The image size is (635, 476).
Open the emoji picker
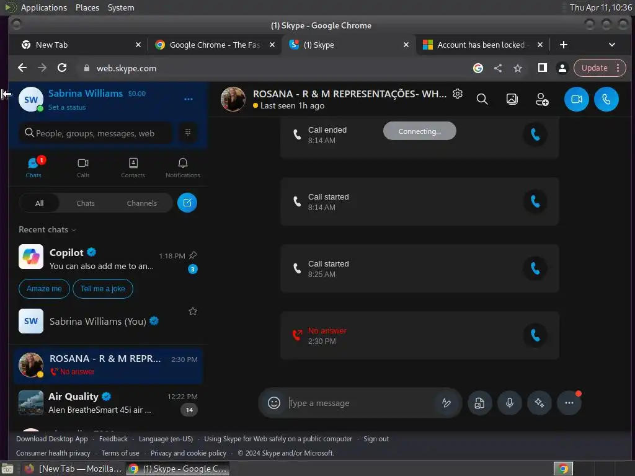(274, 403)
